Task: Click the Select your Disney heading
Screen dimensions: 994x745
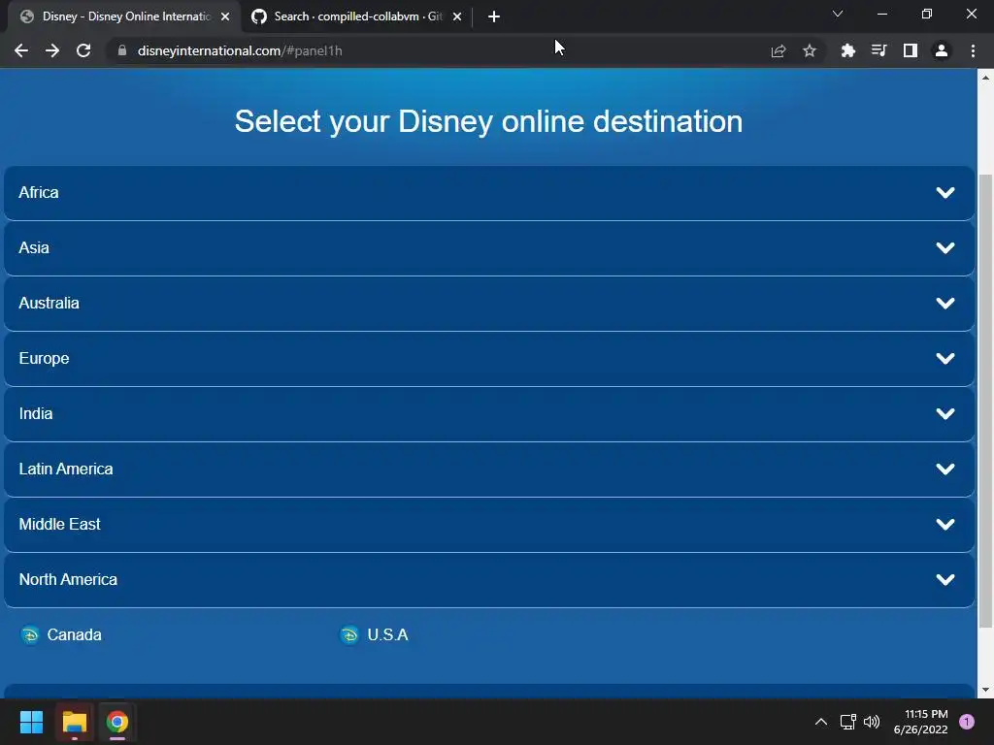Action: click(x=488, y=121)
